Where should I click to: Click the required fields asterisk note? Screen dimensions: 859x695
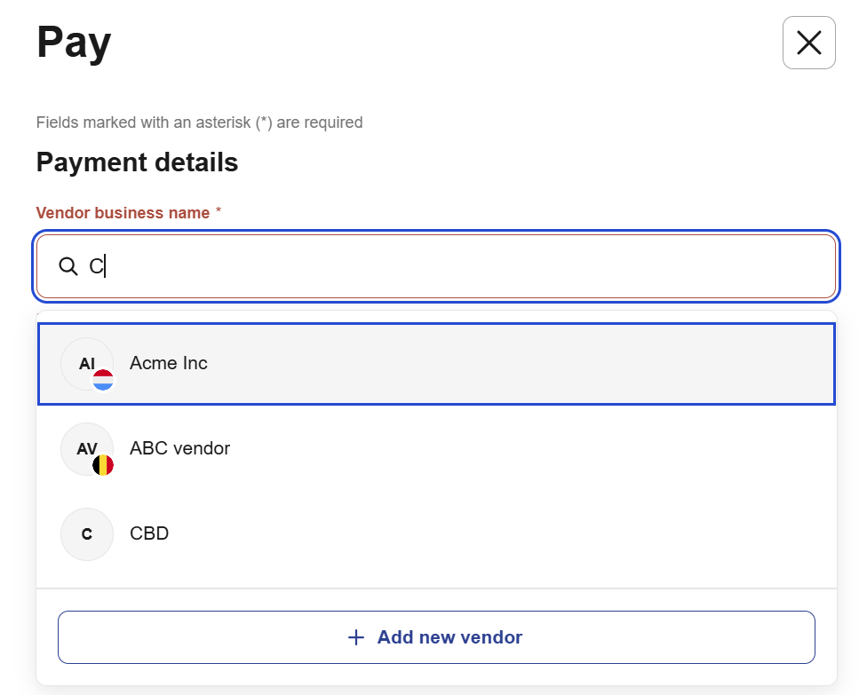coord(199,122)
